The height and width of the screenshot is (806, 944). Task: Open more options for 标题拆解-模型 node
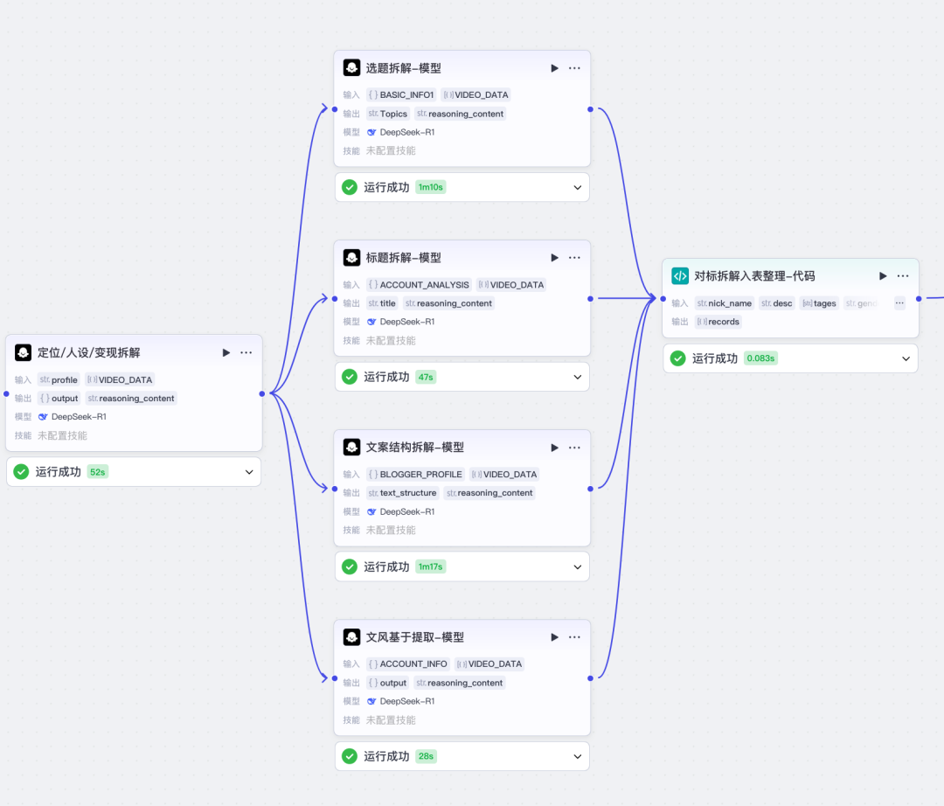pos(574,258)
